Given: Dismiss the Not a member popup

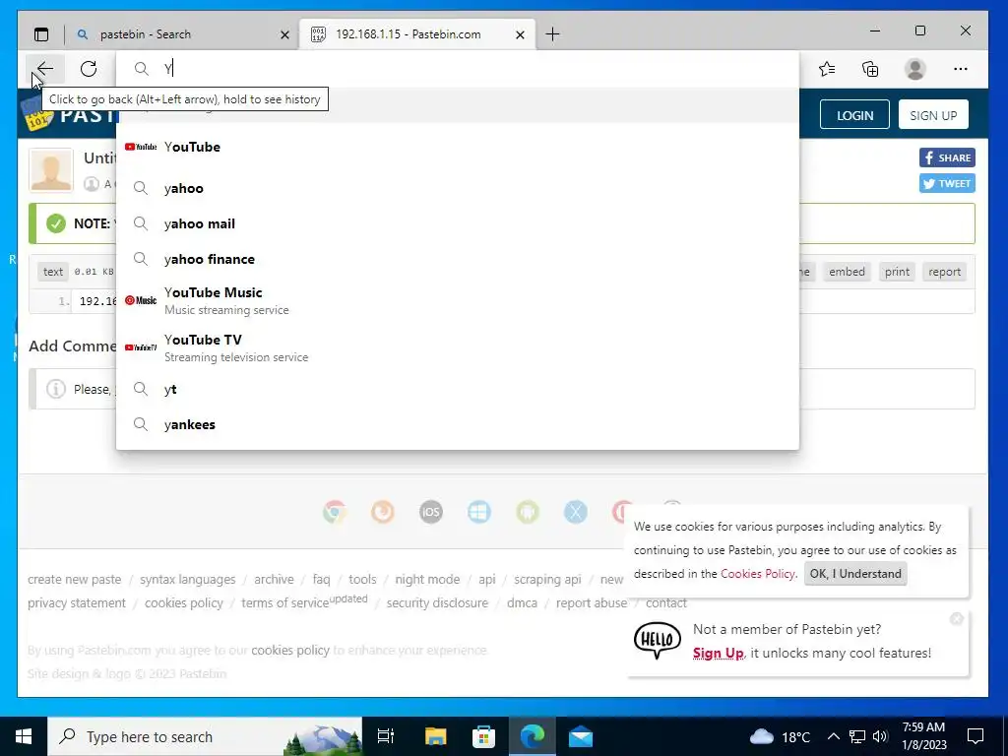Looking at the screenshot, I should (x=957, y=618).
